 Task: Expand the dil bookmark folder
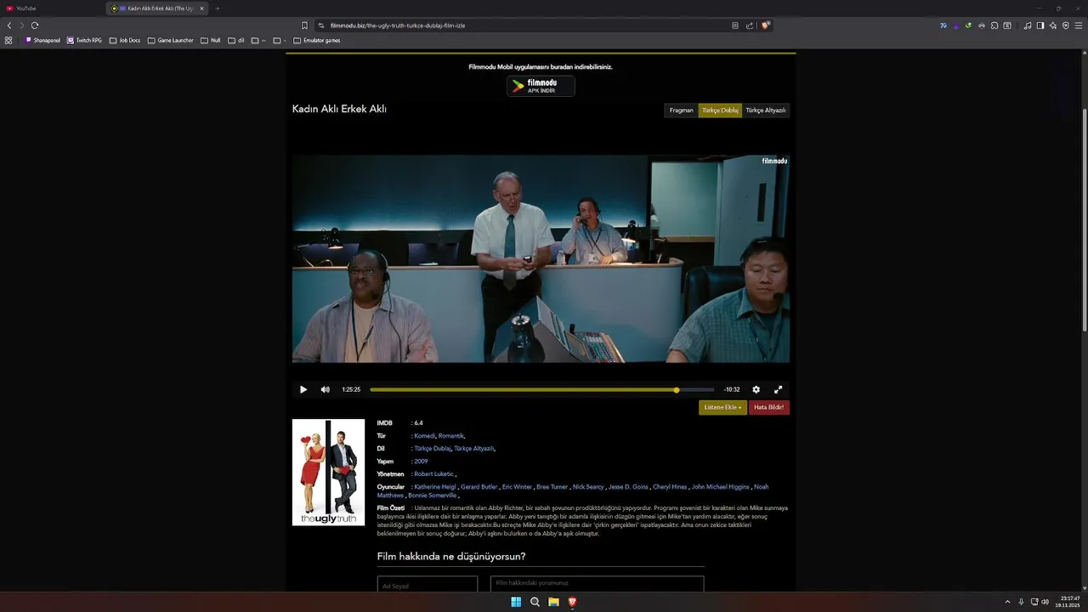236,40
